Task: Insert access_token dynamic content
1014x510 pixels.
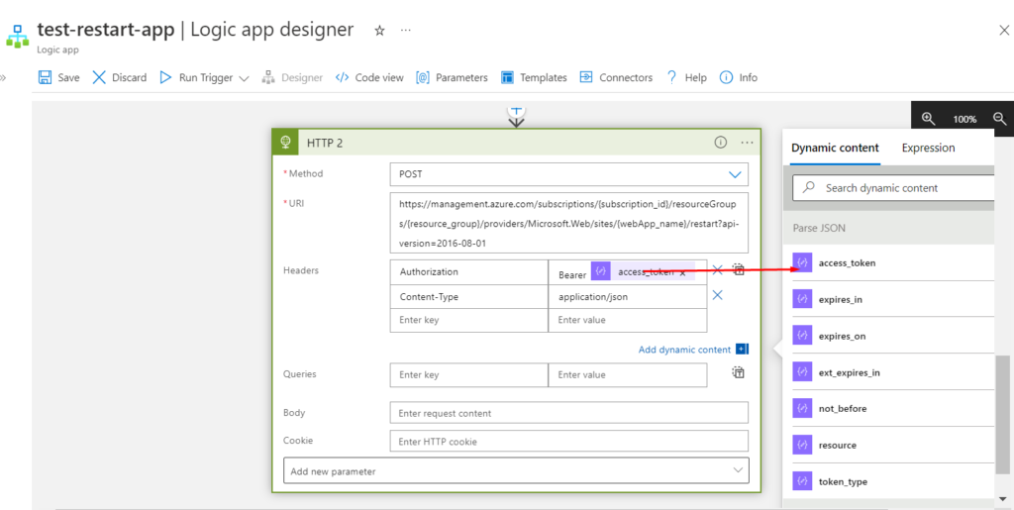Action: click(x=892, y=263)
